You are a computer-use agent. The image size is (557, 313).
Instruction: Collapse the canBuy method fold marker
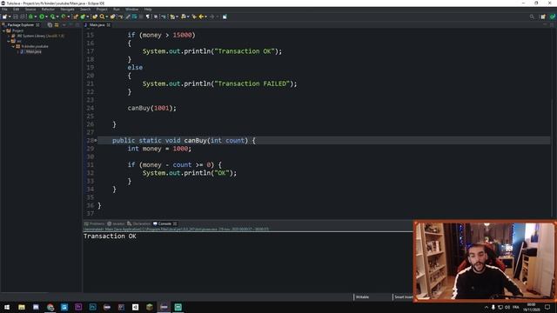coord(96,141)
